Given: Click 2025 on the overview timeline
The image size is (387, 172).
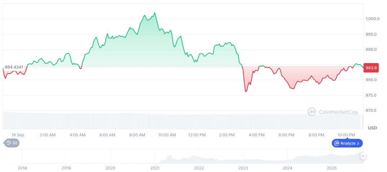Looking at the screenshot, I should pyautogui.click(x=332, y=168).
